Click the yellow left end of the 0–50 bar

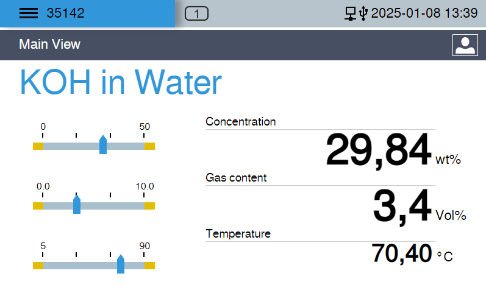point(38,146)
